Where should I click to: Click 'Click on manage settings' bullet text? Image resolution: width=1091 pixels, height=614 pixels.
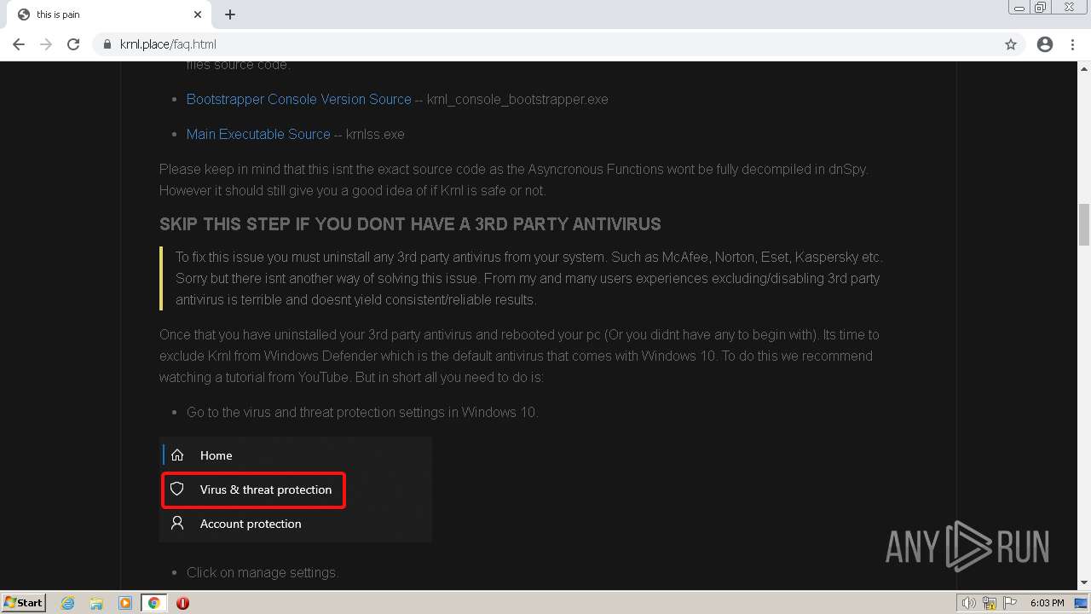tap(263, 572)
